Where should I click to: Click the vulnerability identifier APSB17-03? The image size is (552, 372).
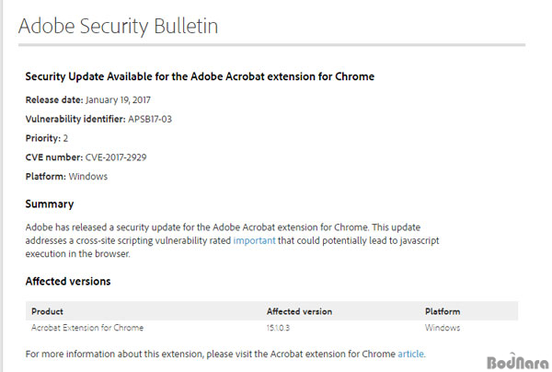pyautogui.click(x=150, y=119)
